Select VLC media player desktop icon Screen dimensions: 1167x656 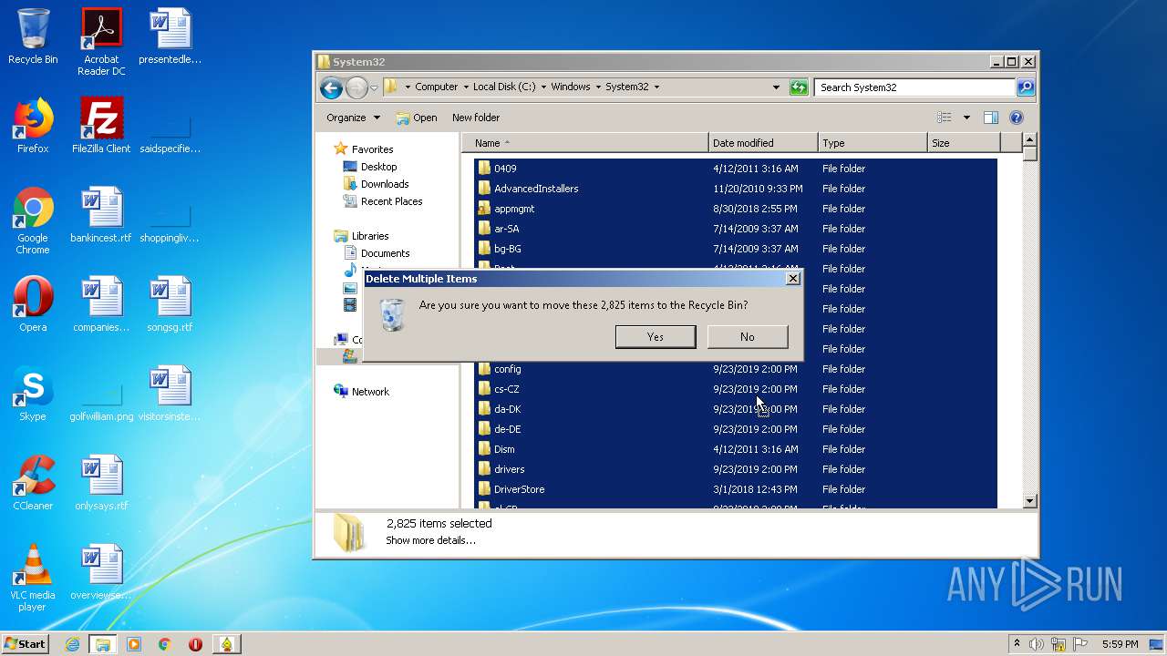(33, 579)
